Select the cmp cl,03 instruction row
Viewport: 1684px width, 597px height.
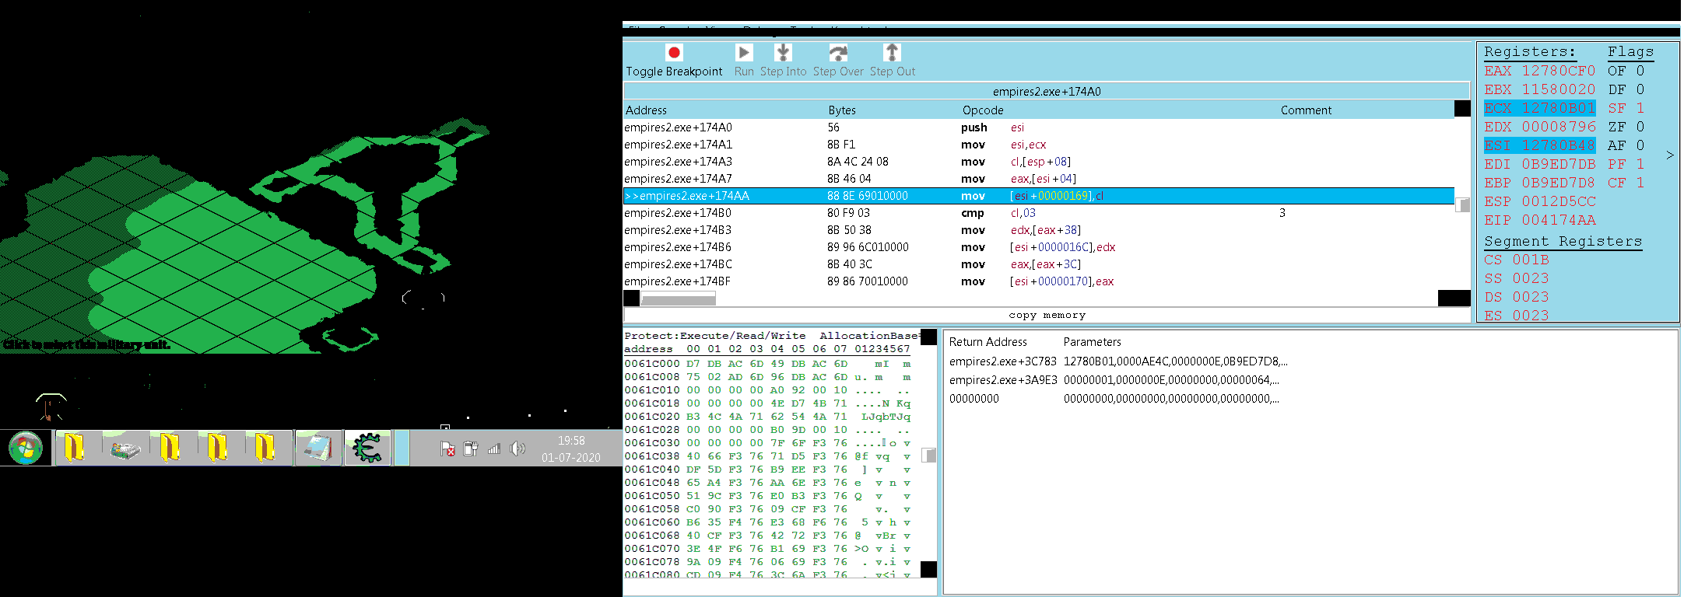click(x=1039, y=213)
